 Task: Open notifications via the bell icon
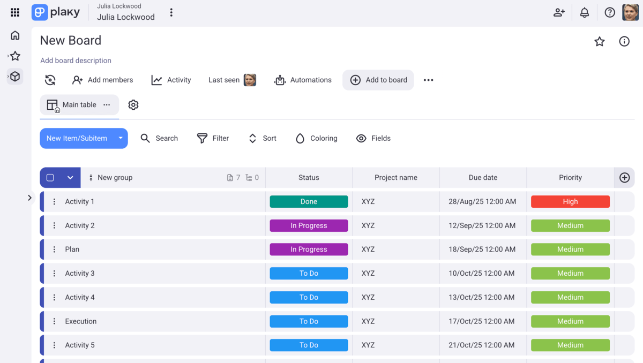(584, 12)
